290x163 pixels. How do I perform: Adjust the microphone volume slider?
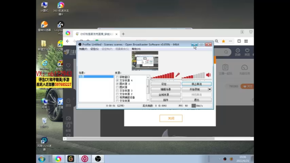click(166, 80)
